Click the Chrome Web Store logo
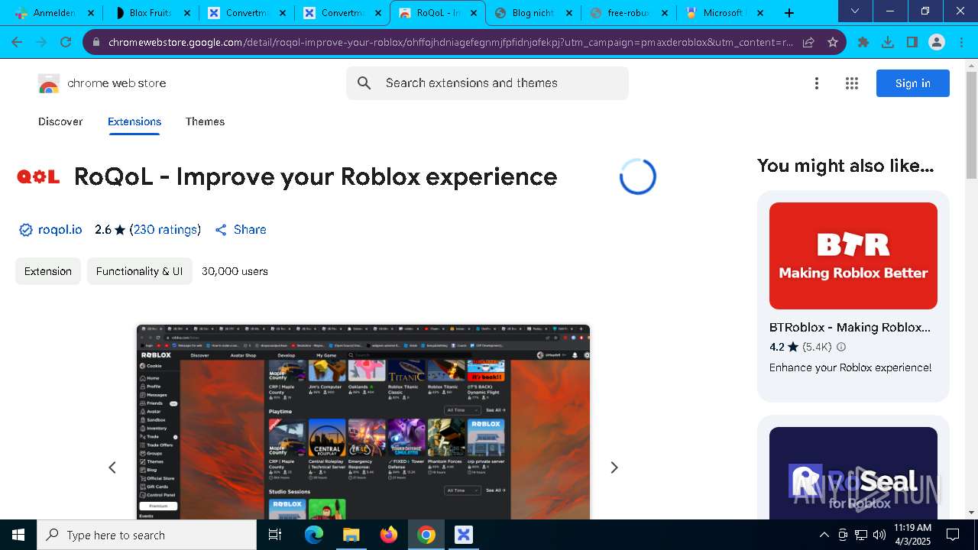The image size is (978, 550). pos(49,83)
